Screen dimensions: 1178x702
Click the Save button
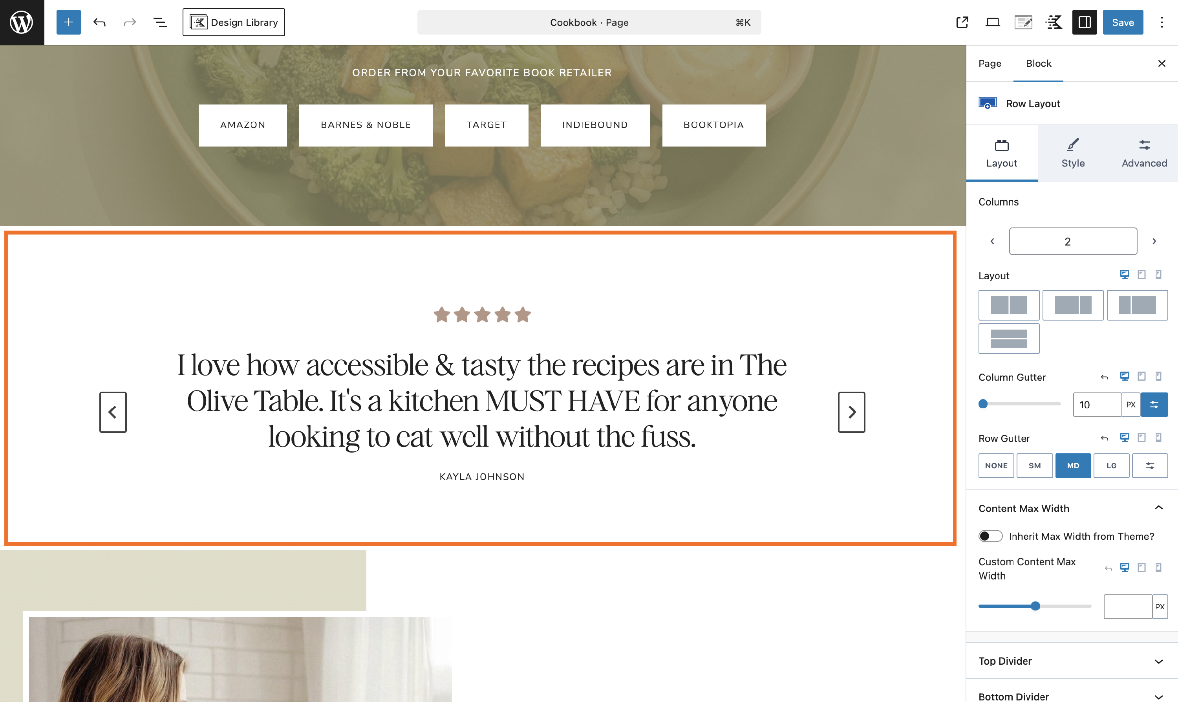(x=1123, y=22)
